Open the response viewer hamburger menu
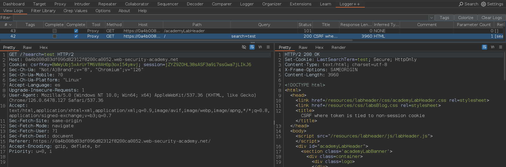Screen dimensions: 506x167 (501, 47)
